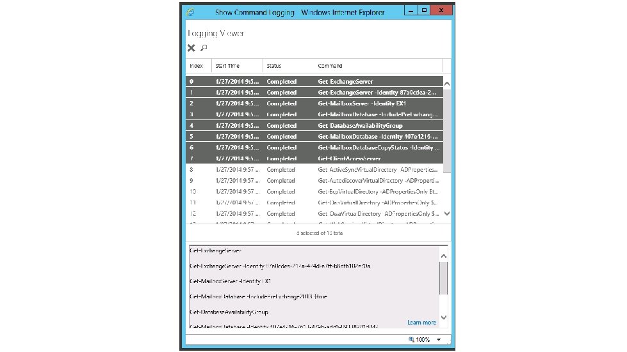The height and width of the screenshot is (352, 627).
Task: Select row 12 Get-OwaVirtualDirectory
Action: click(314, 213)
